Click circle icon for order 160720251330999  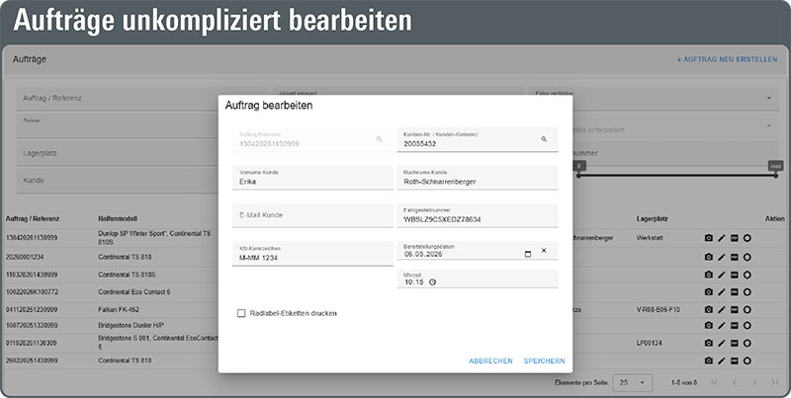(x=747, y=326)
